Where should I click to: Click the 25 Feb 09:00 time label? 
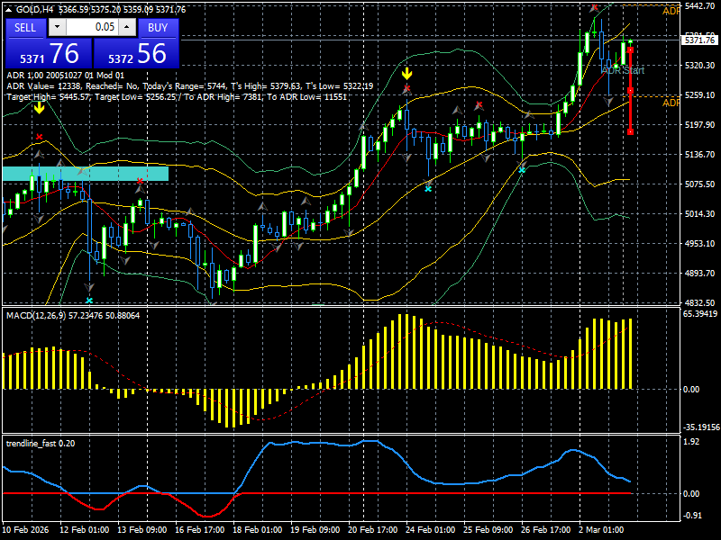488,530
